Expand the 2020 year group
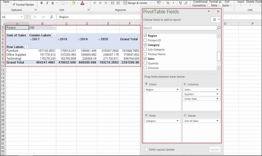Viewport: 262px width, 156px height. [99, 39]
